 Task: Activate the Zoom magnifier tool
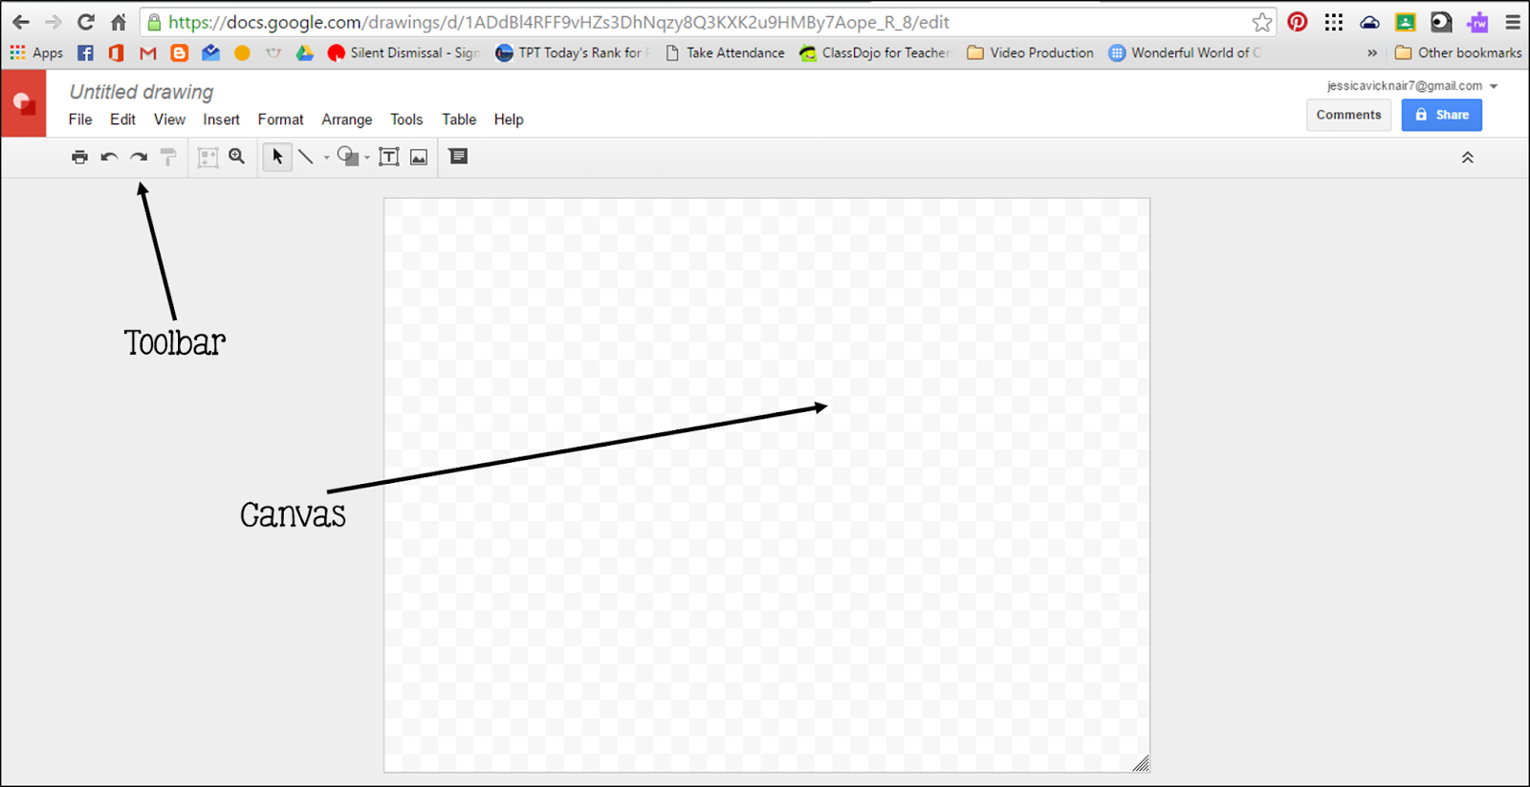click(x=237, y=157)
